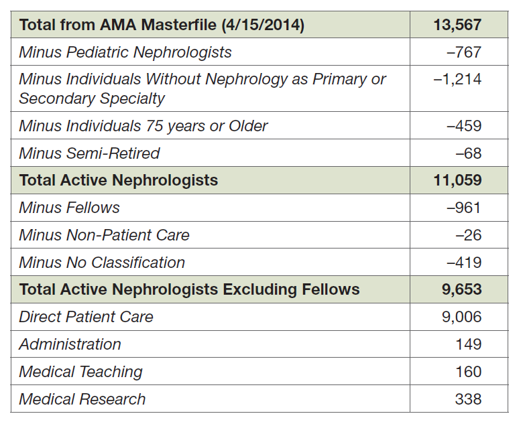This screenshot has height=424, width=521.
Task: Click the 'Minus Semi-Retired' row label
Action: tap(89, 153)
